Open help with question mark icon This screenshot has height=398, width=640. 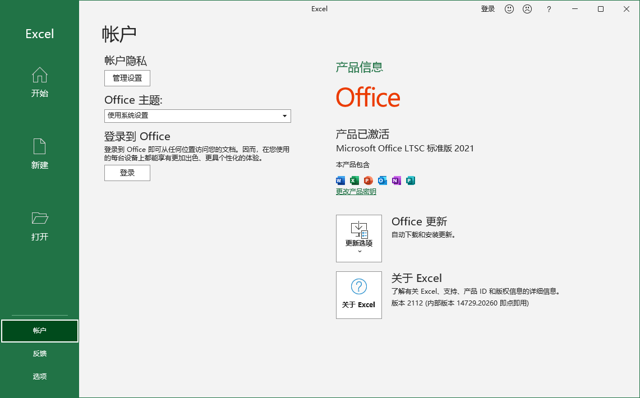pos(549,9)
